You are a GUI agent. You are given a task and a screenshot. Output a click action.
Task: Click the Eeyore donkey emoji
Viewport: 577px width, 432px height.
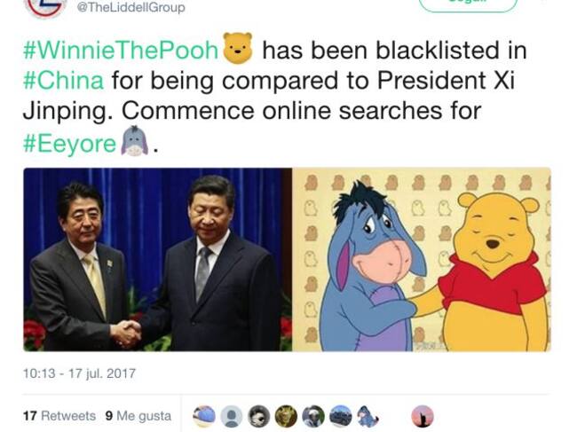click(135, 141)
